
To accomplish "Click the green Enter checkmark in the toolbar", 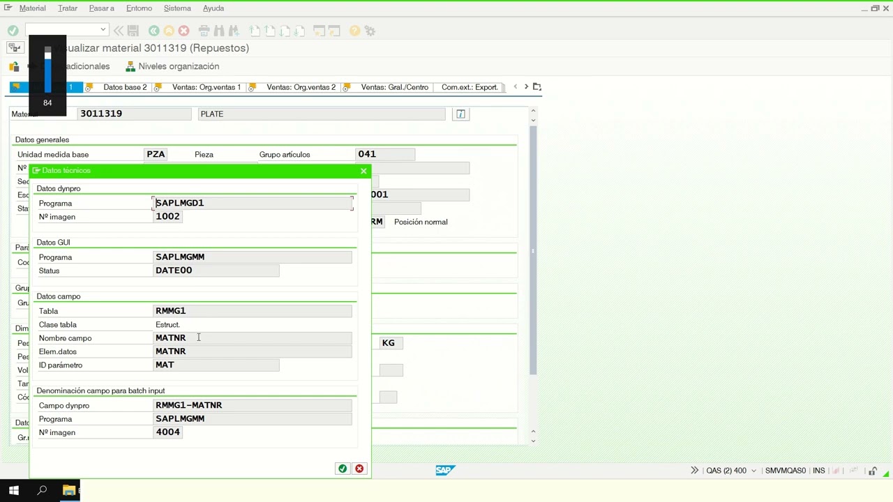I will tap(13, 31).
